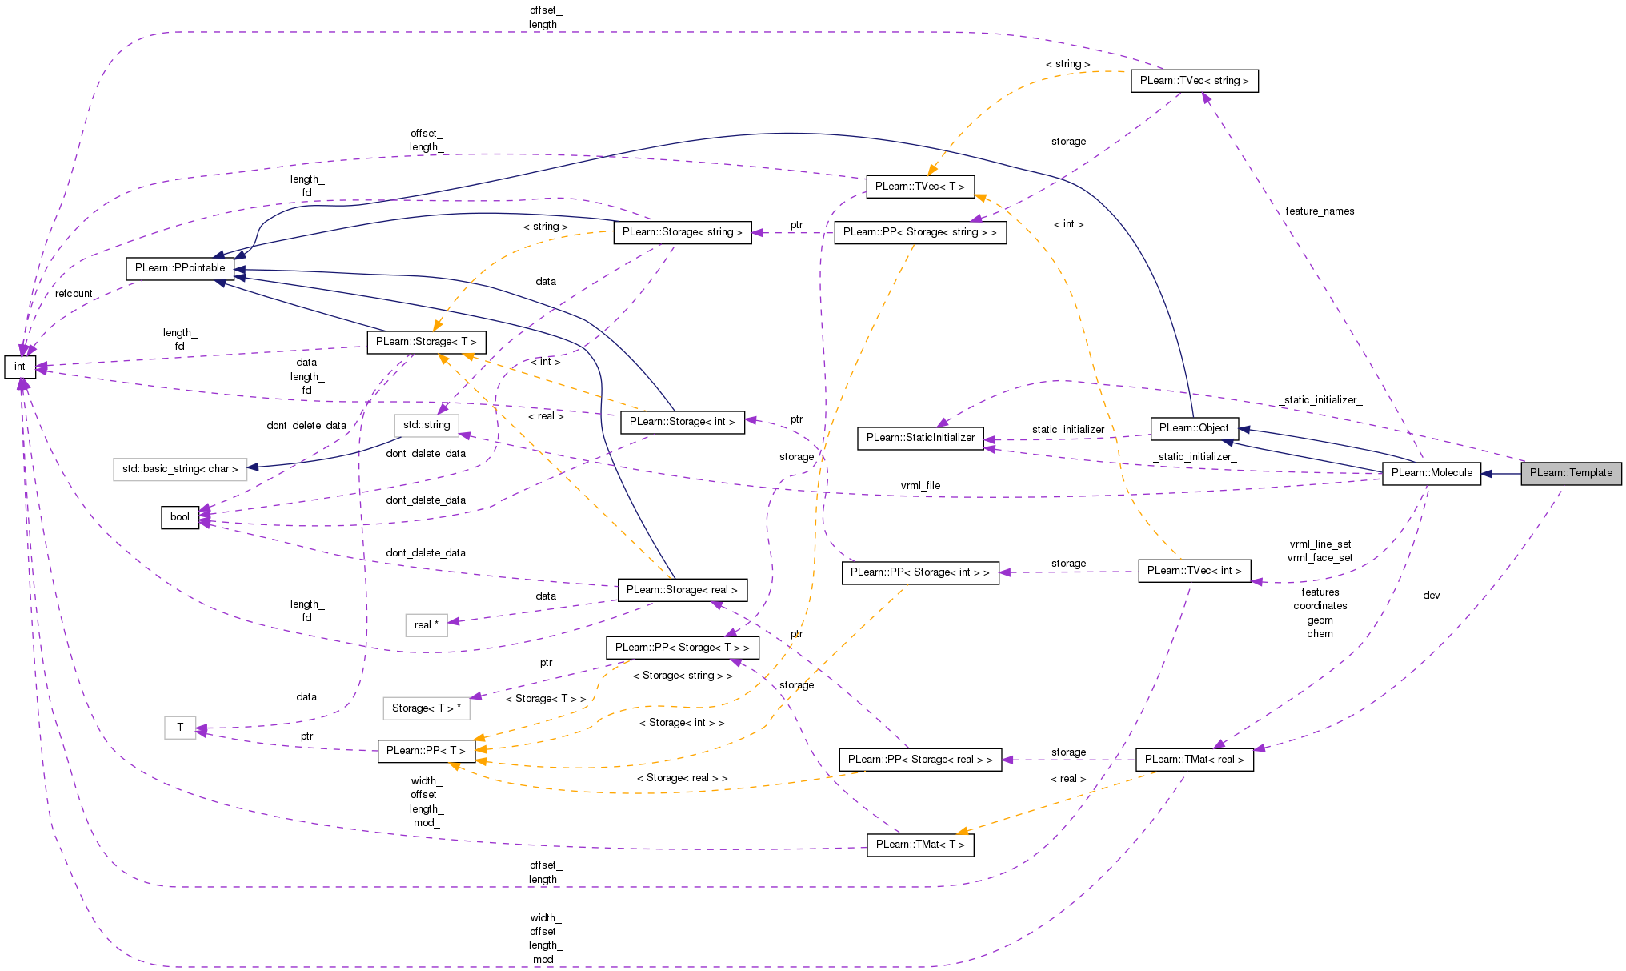This screenshot has height=971, width=1626.
Task: Click the T template parameter node
Action: tap(180, 728)
